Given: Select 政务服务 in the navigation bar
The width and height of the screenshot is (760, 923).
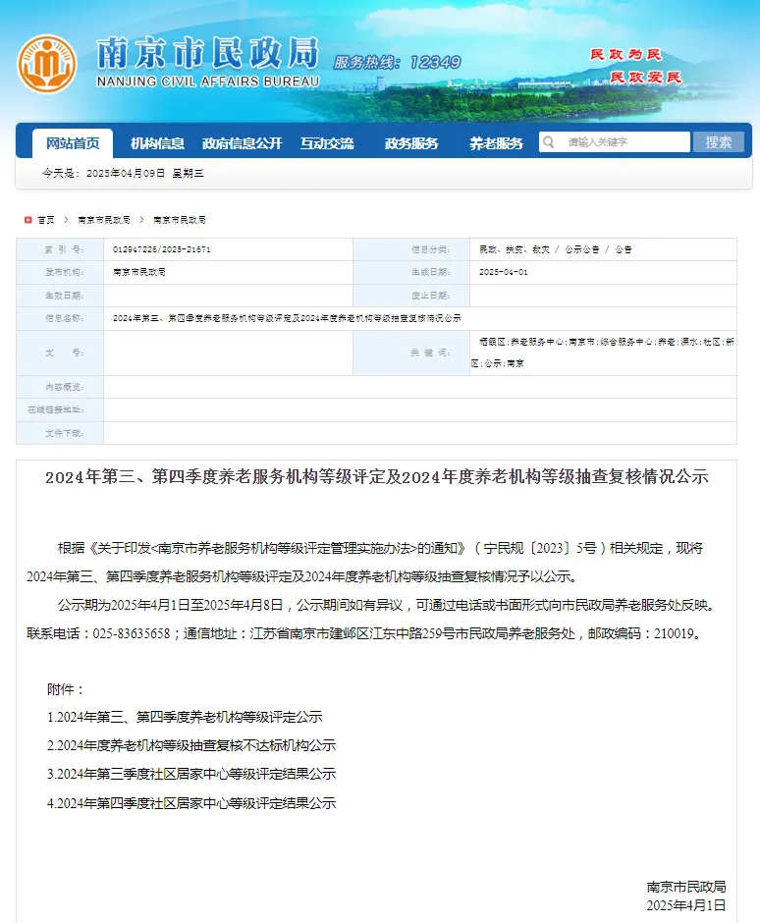Looking at the screenshot, I should [411, 143].
